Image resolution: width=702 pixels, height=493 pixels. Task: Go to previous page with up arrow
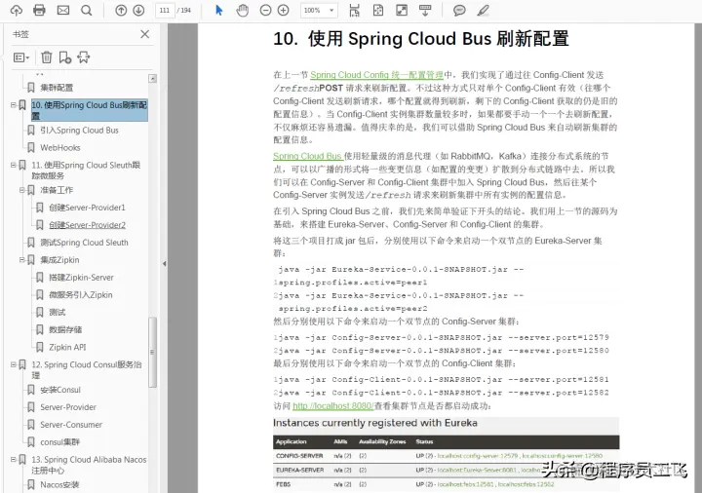click(x=121, y=11)
